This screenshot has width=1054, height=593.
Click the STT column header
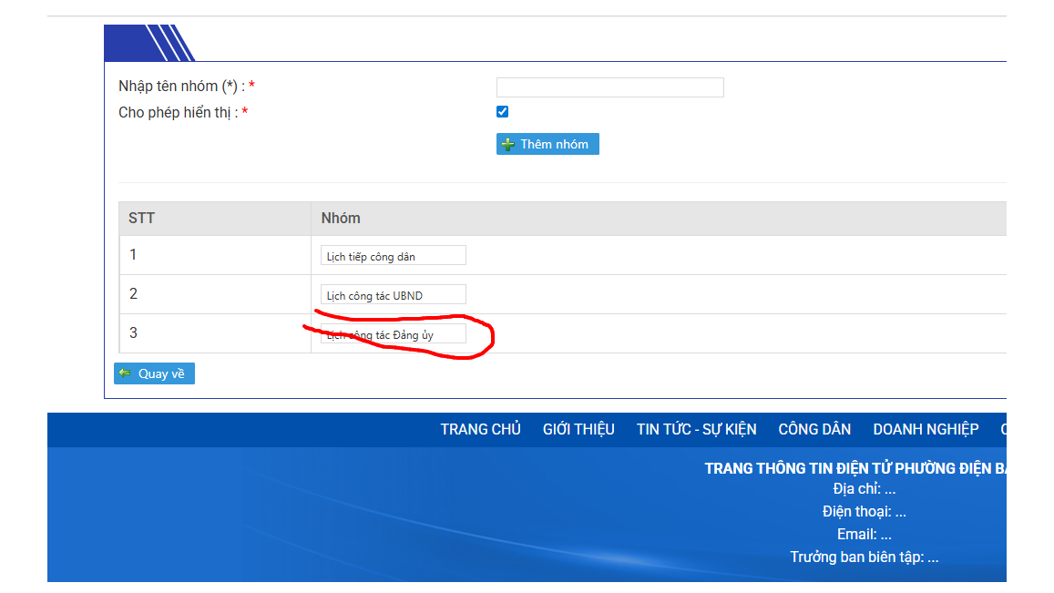coord(141,219)
